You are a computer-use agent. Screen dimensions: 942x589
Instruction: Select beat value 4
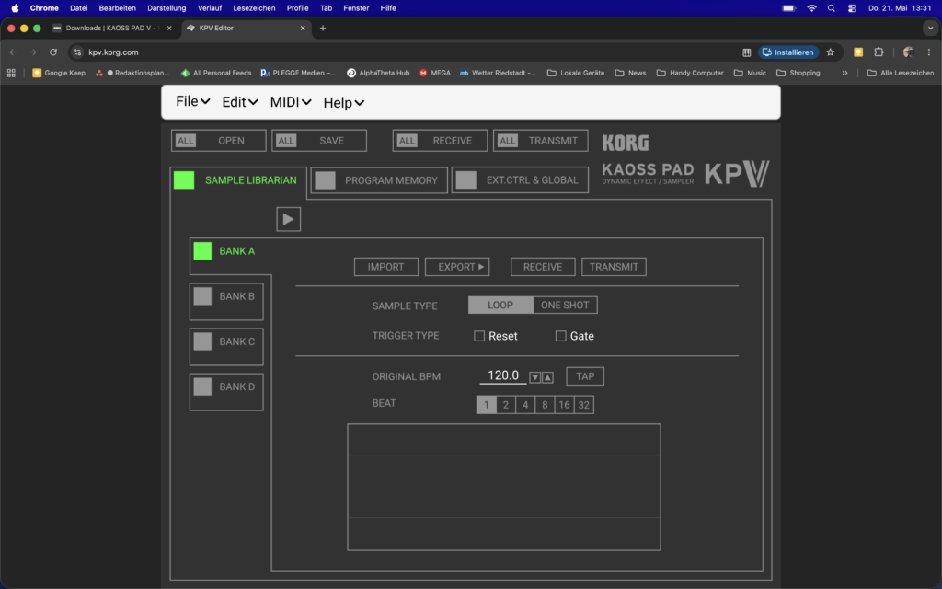525,405
